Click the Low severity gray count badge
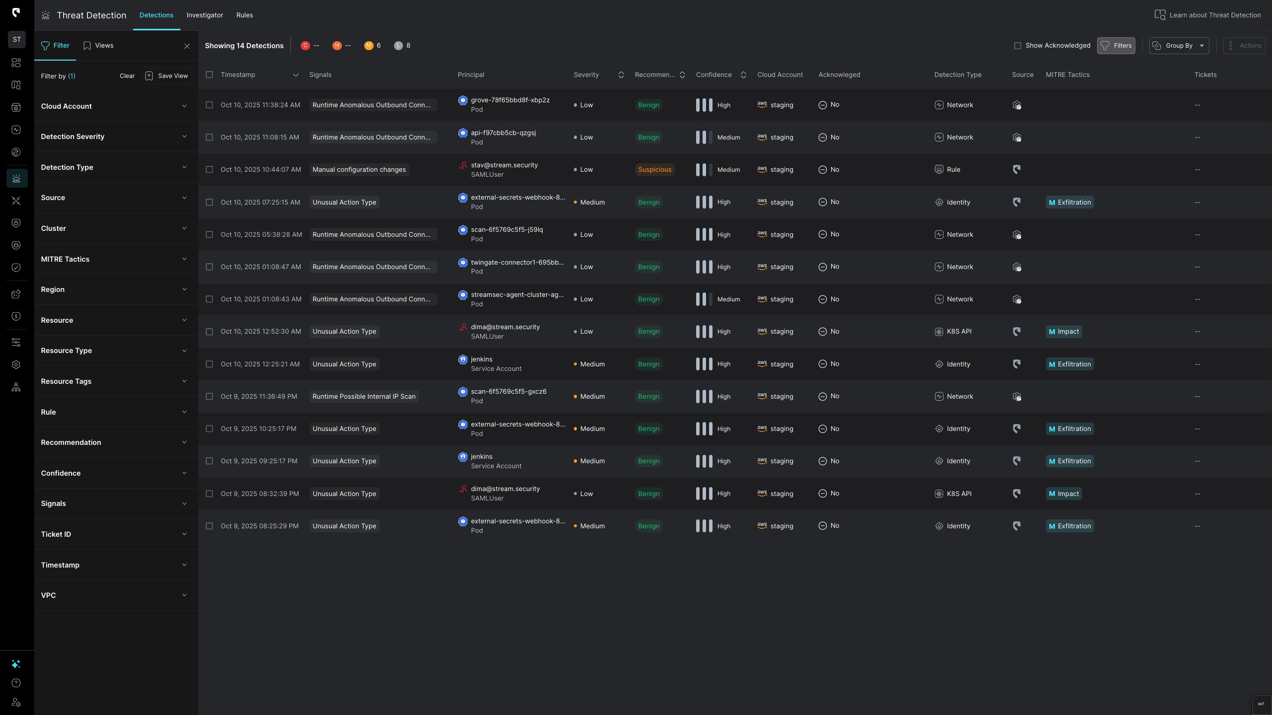This screenshot has height=715, width=1272. (x=398, y=46)
